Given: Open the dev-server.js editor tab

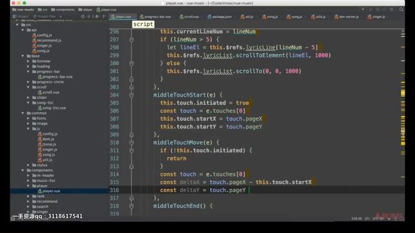Looking at the screenshot, I should (347, 17).
